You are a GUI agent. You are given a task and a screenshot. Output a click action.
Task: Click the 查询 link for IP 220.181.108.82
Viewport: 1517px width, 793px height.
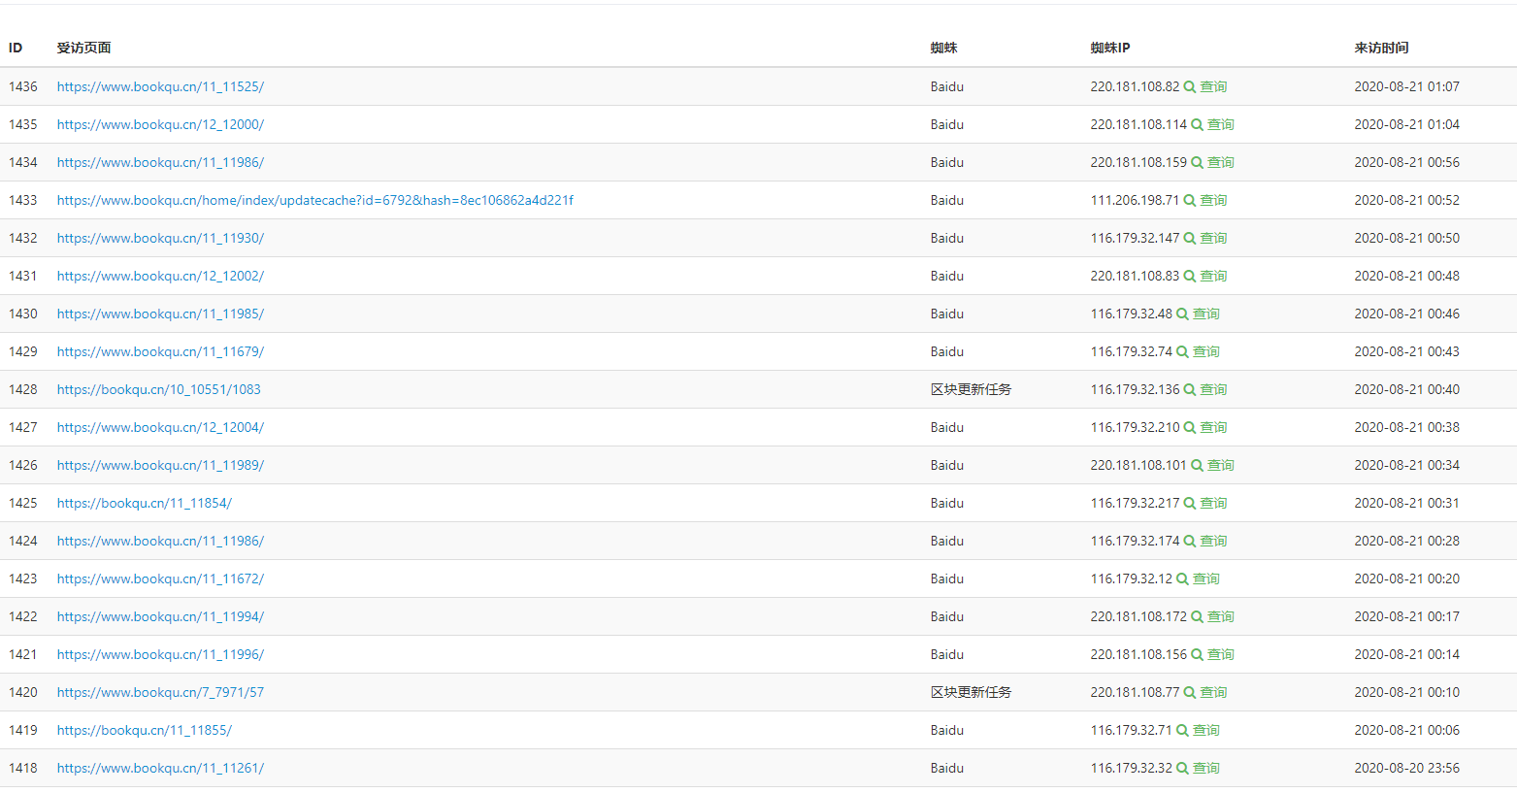[1213, 86]
